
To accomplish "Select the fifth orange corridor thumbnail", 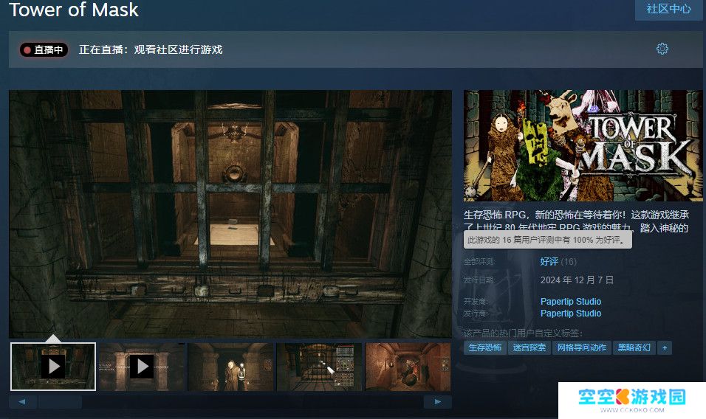I will pyautogui.click(x=408, y=367).
